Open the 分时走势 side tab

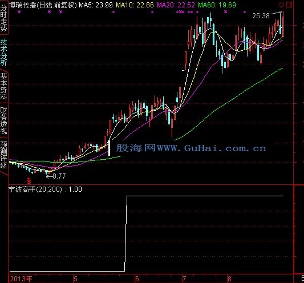point(3,18)
